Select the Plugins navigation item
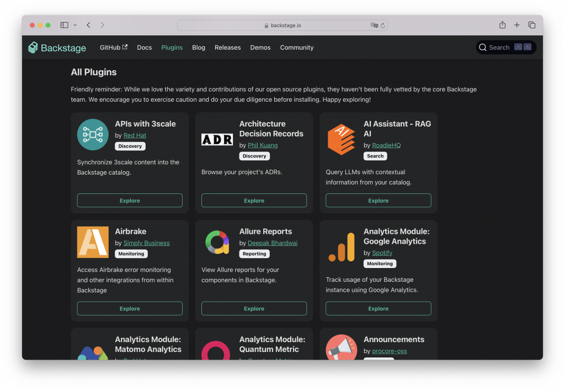The width and height of the screenshot is (565, 389). click(x=172, y=48)
